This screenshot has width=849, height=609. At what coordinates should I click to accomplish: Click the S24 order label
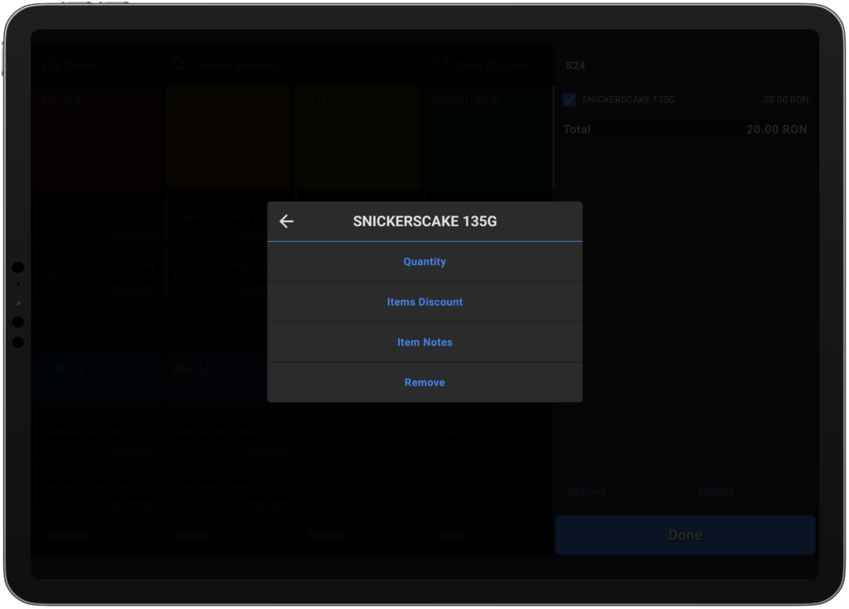coord(575,65)
